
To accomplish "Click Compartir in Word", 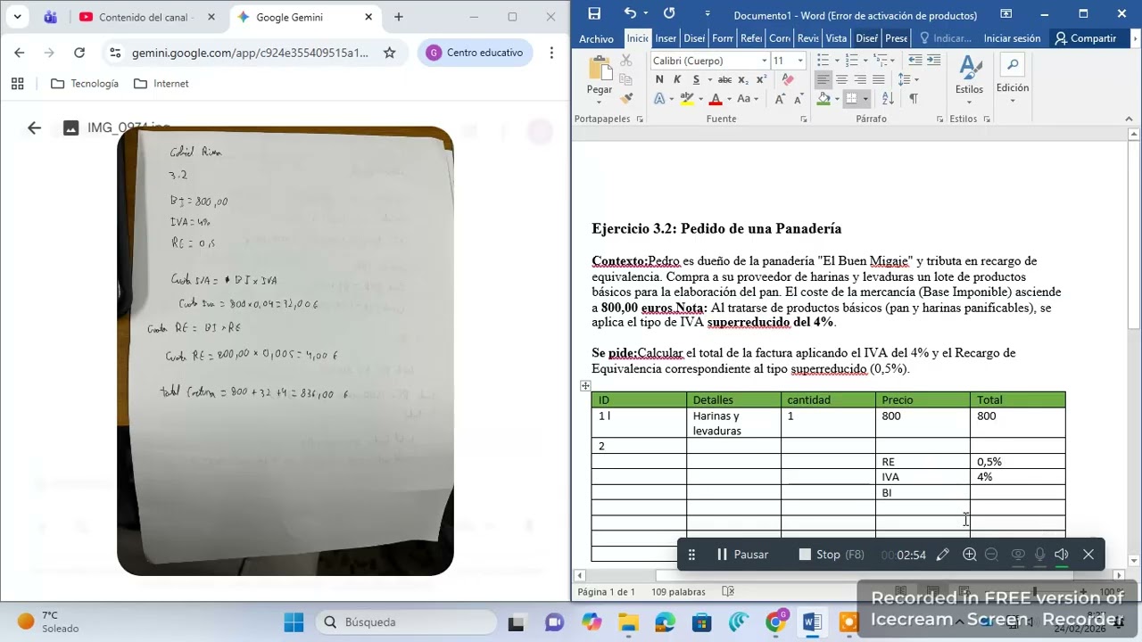I will [x=1086, y=38].
